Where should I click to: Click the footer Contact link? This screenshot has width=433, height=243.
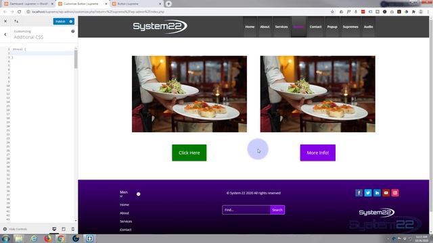coord(125,230)
